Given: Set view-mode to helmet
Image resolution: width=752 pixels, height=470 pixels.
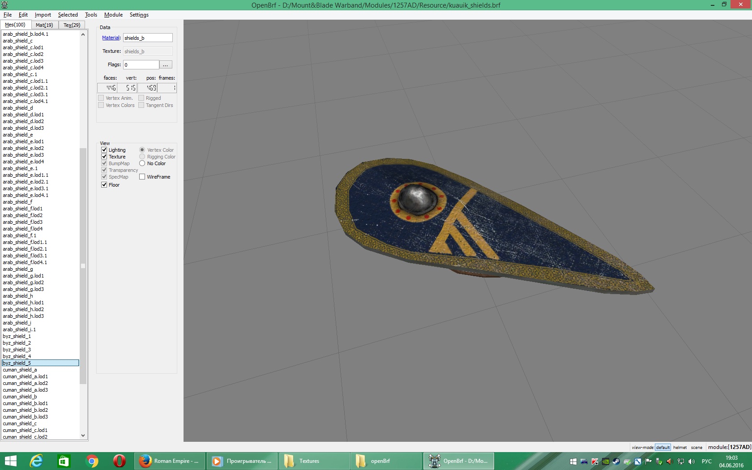Looking at the screenshot, I should tap(680, 447).
